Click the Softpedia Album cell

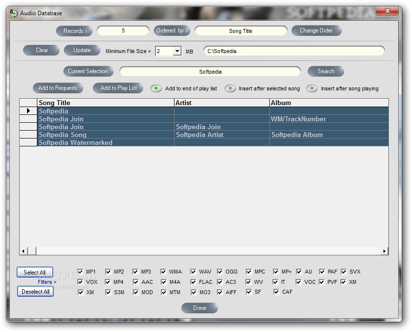coord(329,135)
